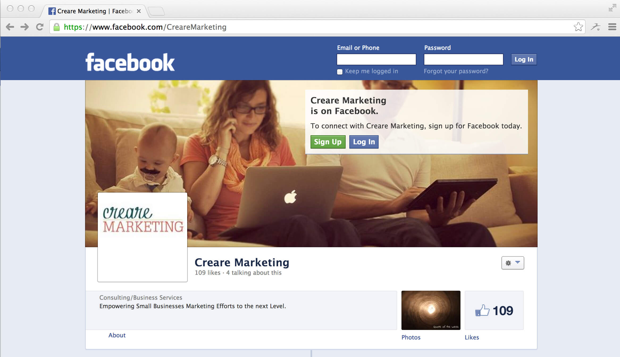
Task: Open the Photos section link
Action: [x=411, y=337]
